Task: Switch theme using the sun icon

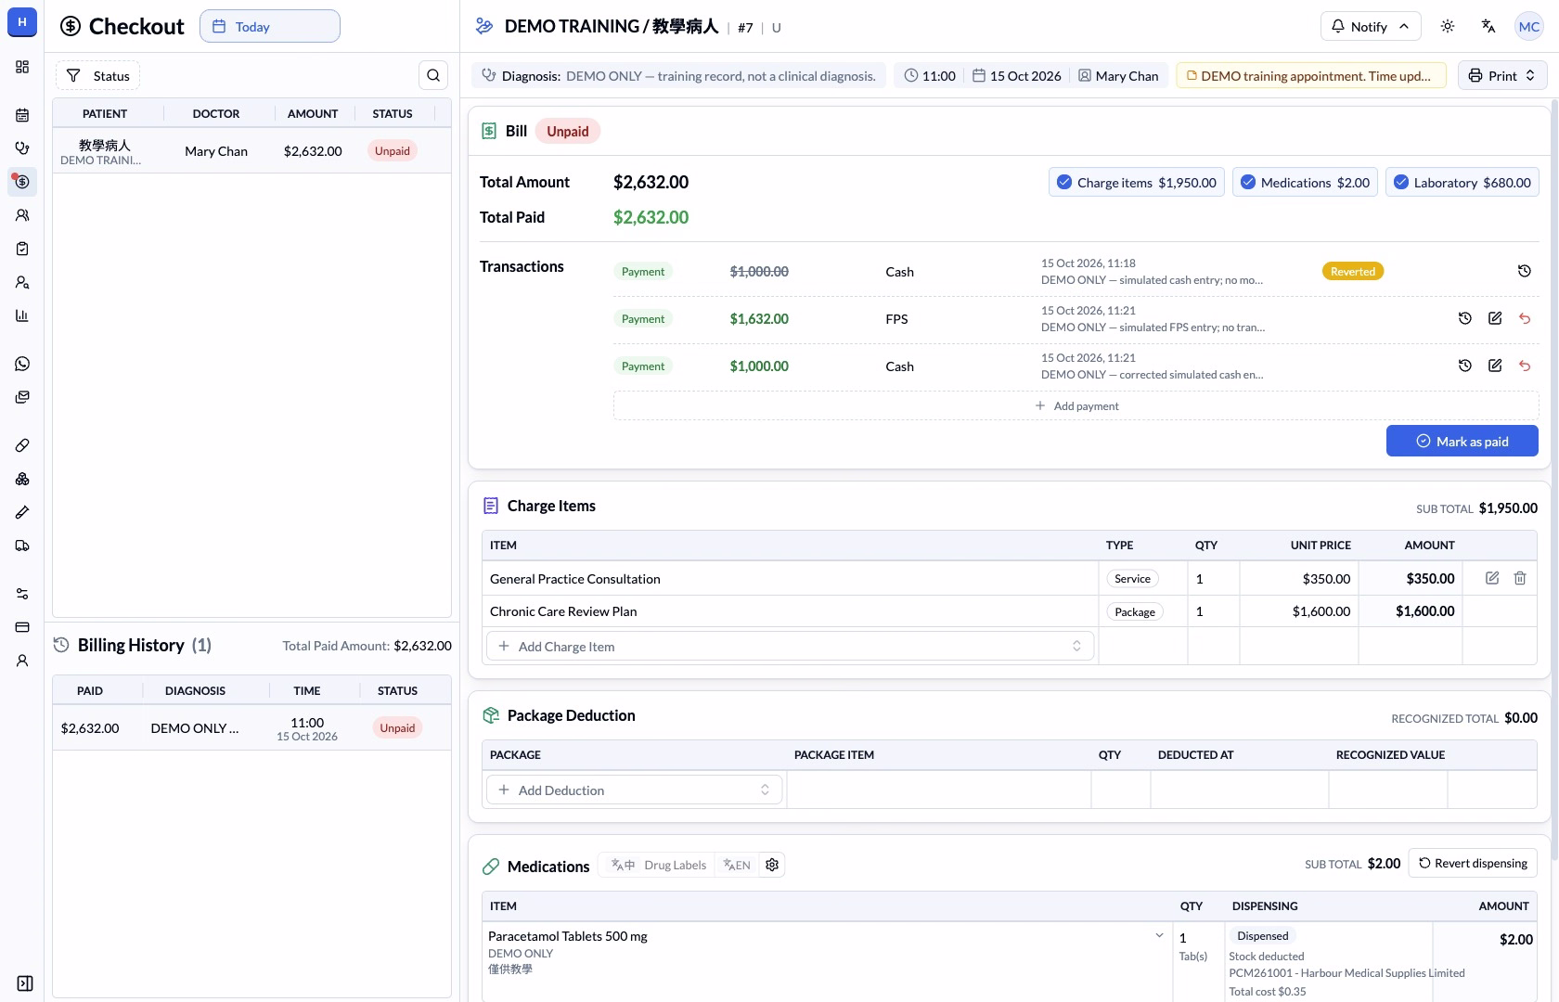Action: tap(1448, 26)
